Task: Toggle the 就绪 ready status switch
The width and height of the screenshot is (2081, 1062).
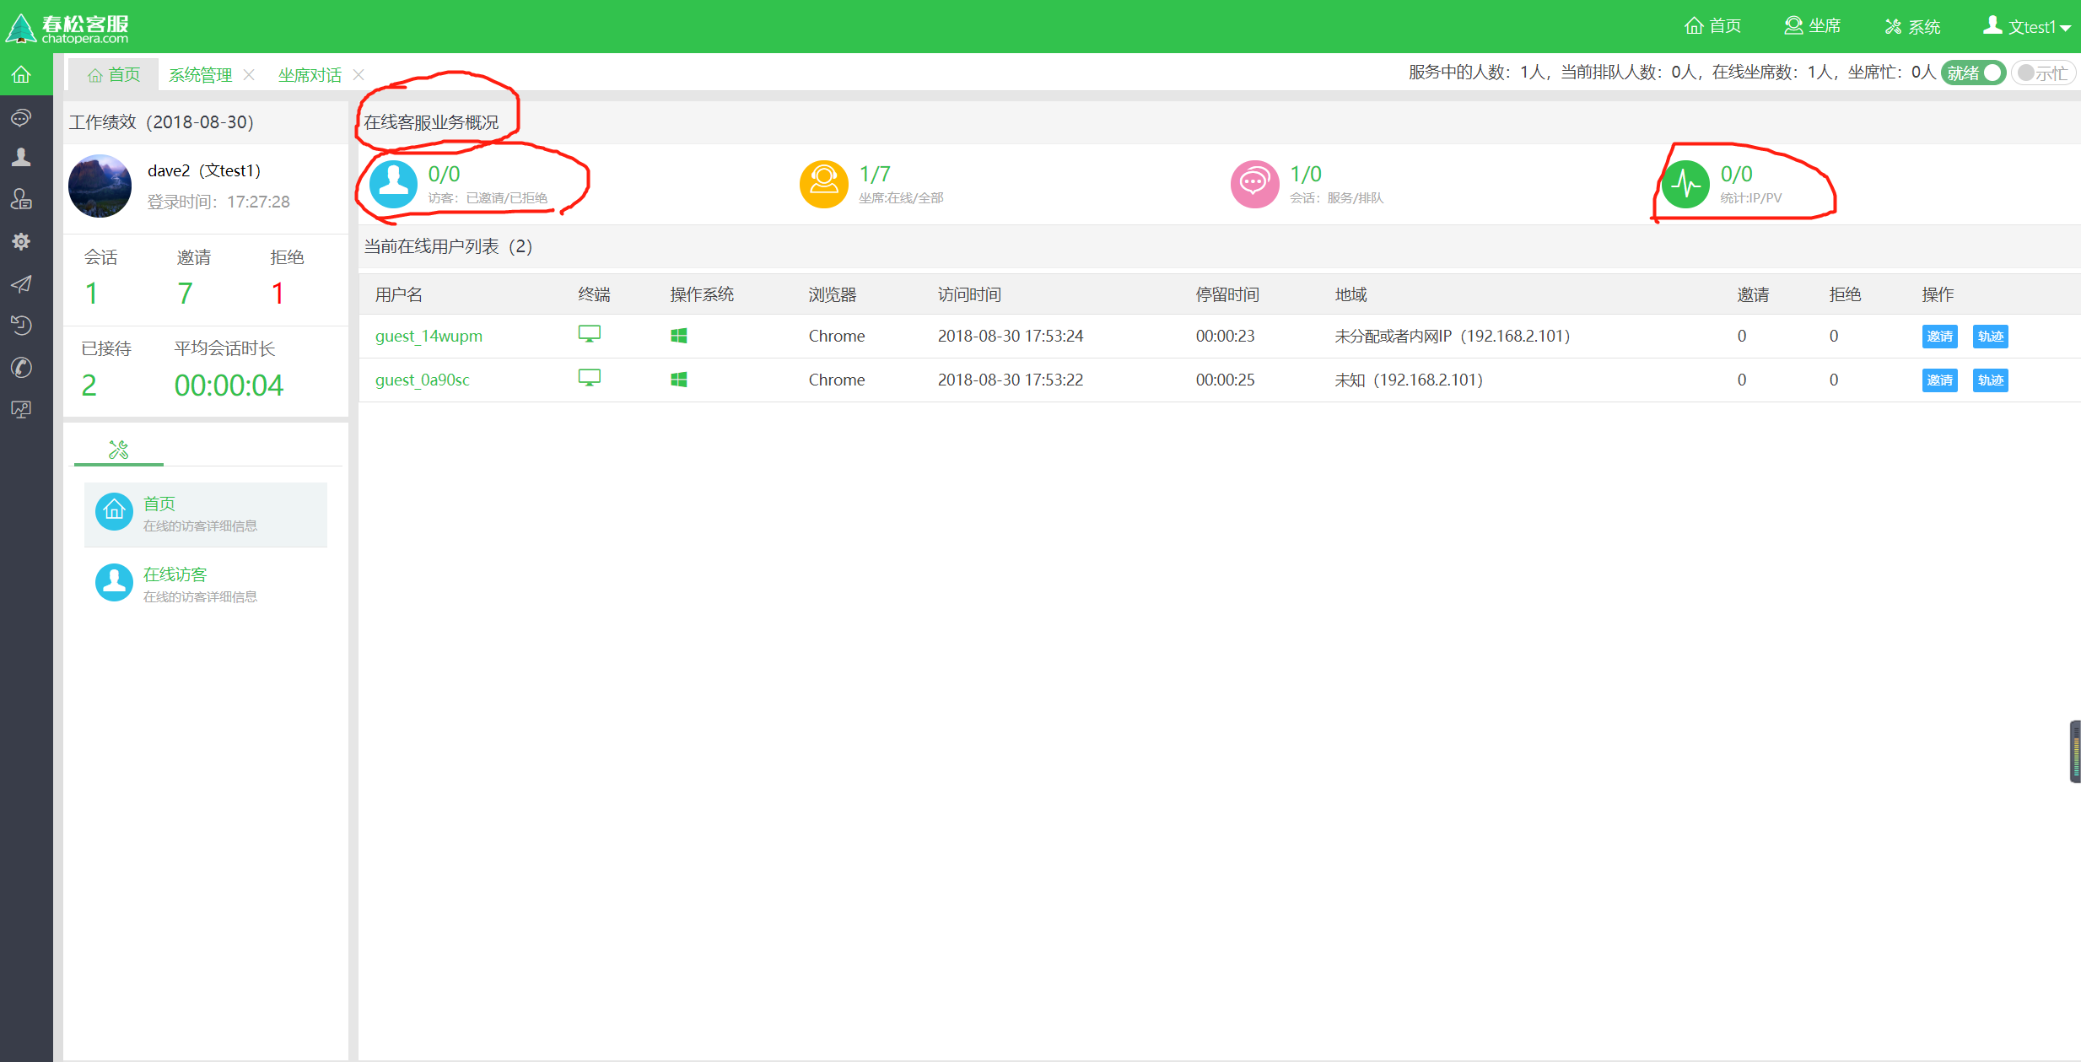Action: [1972, 73]
